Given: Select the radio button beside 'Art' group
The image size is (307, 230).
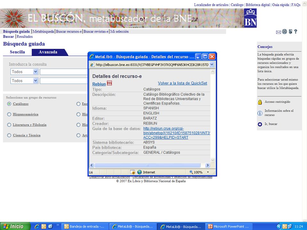Looking at the screenshot, I should (x=79, y=135).
